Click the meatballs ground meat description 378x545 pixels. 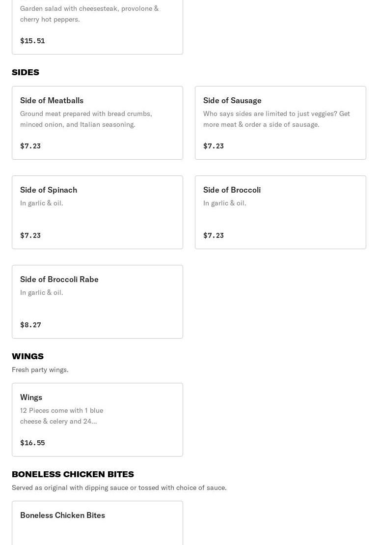tap(86, 119)
